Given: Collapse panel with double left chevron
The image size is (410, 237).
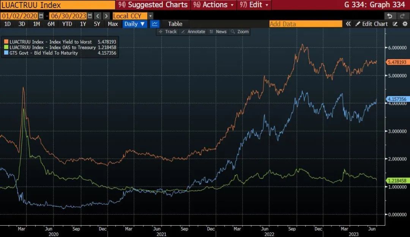Looking at the screenshot, I should (x=348, y=24).
